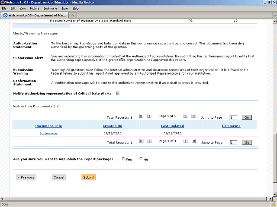Viewport: 277px width, 207px height.
Task: Go to first page in bottom pagination
Action: coord(142,141)
